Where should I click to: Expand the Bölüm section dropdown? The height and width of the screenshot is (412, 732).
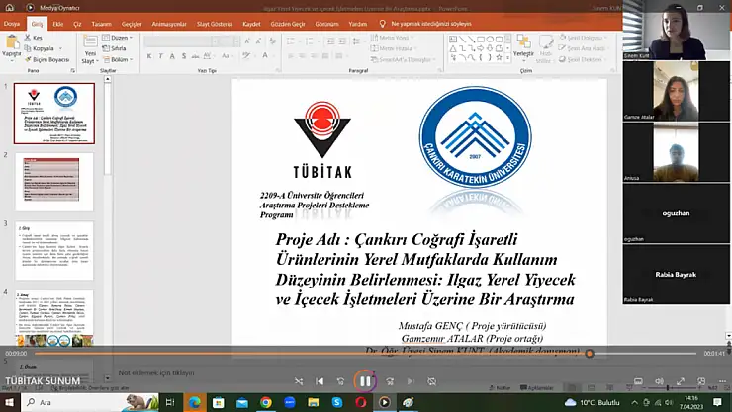[118, 59]
